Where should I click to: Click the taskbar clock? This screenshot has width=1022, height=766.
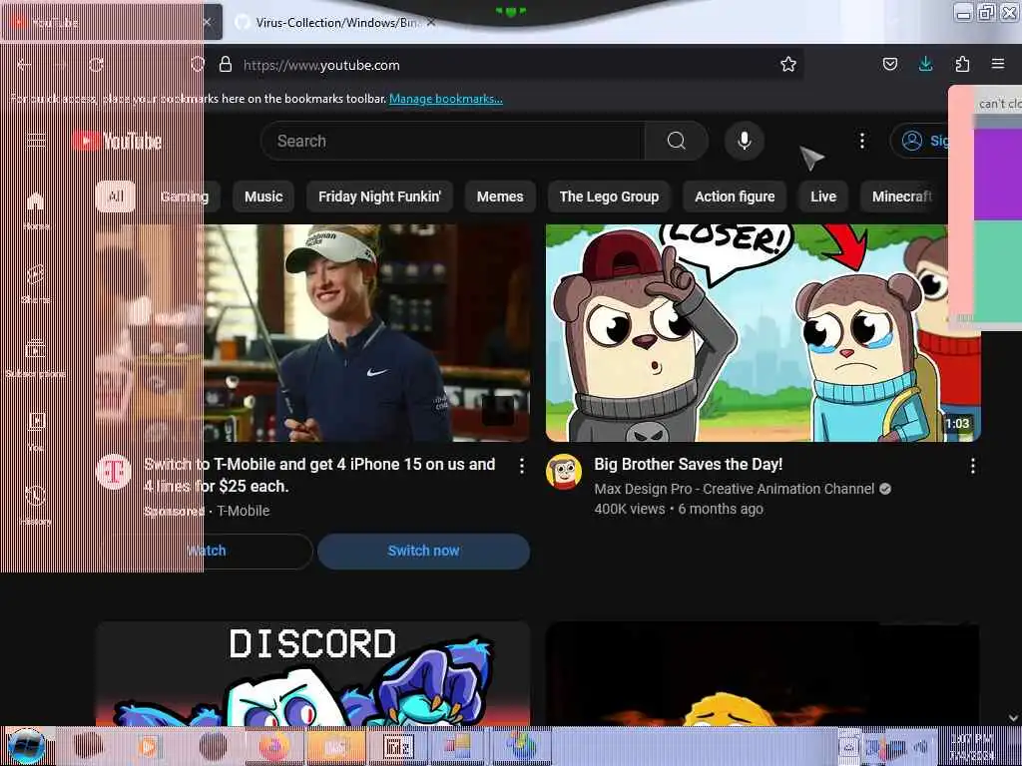(972, 746)
